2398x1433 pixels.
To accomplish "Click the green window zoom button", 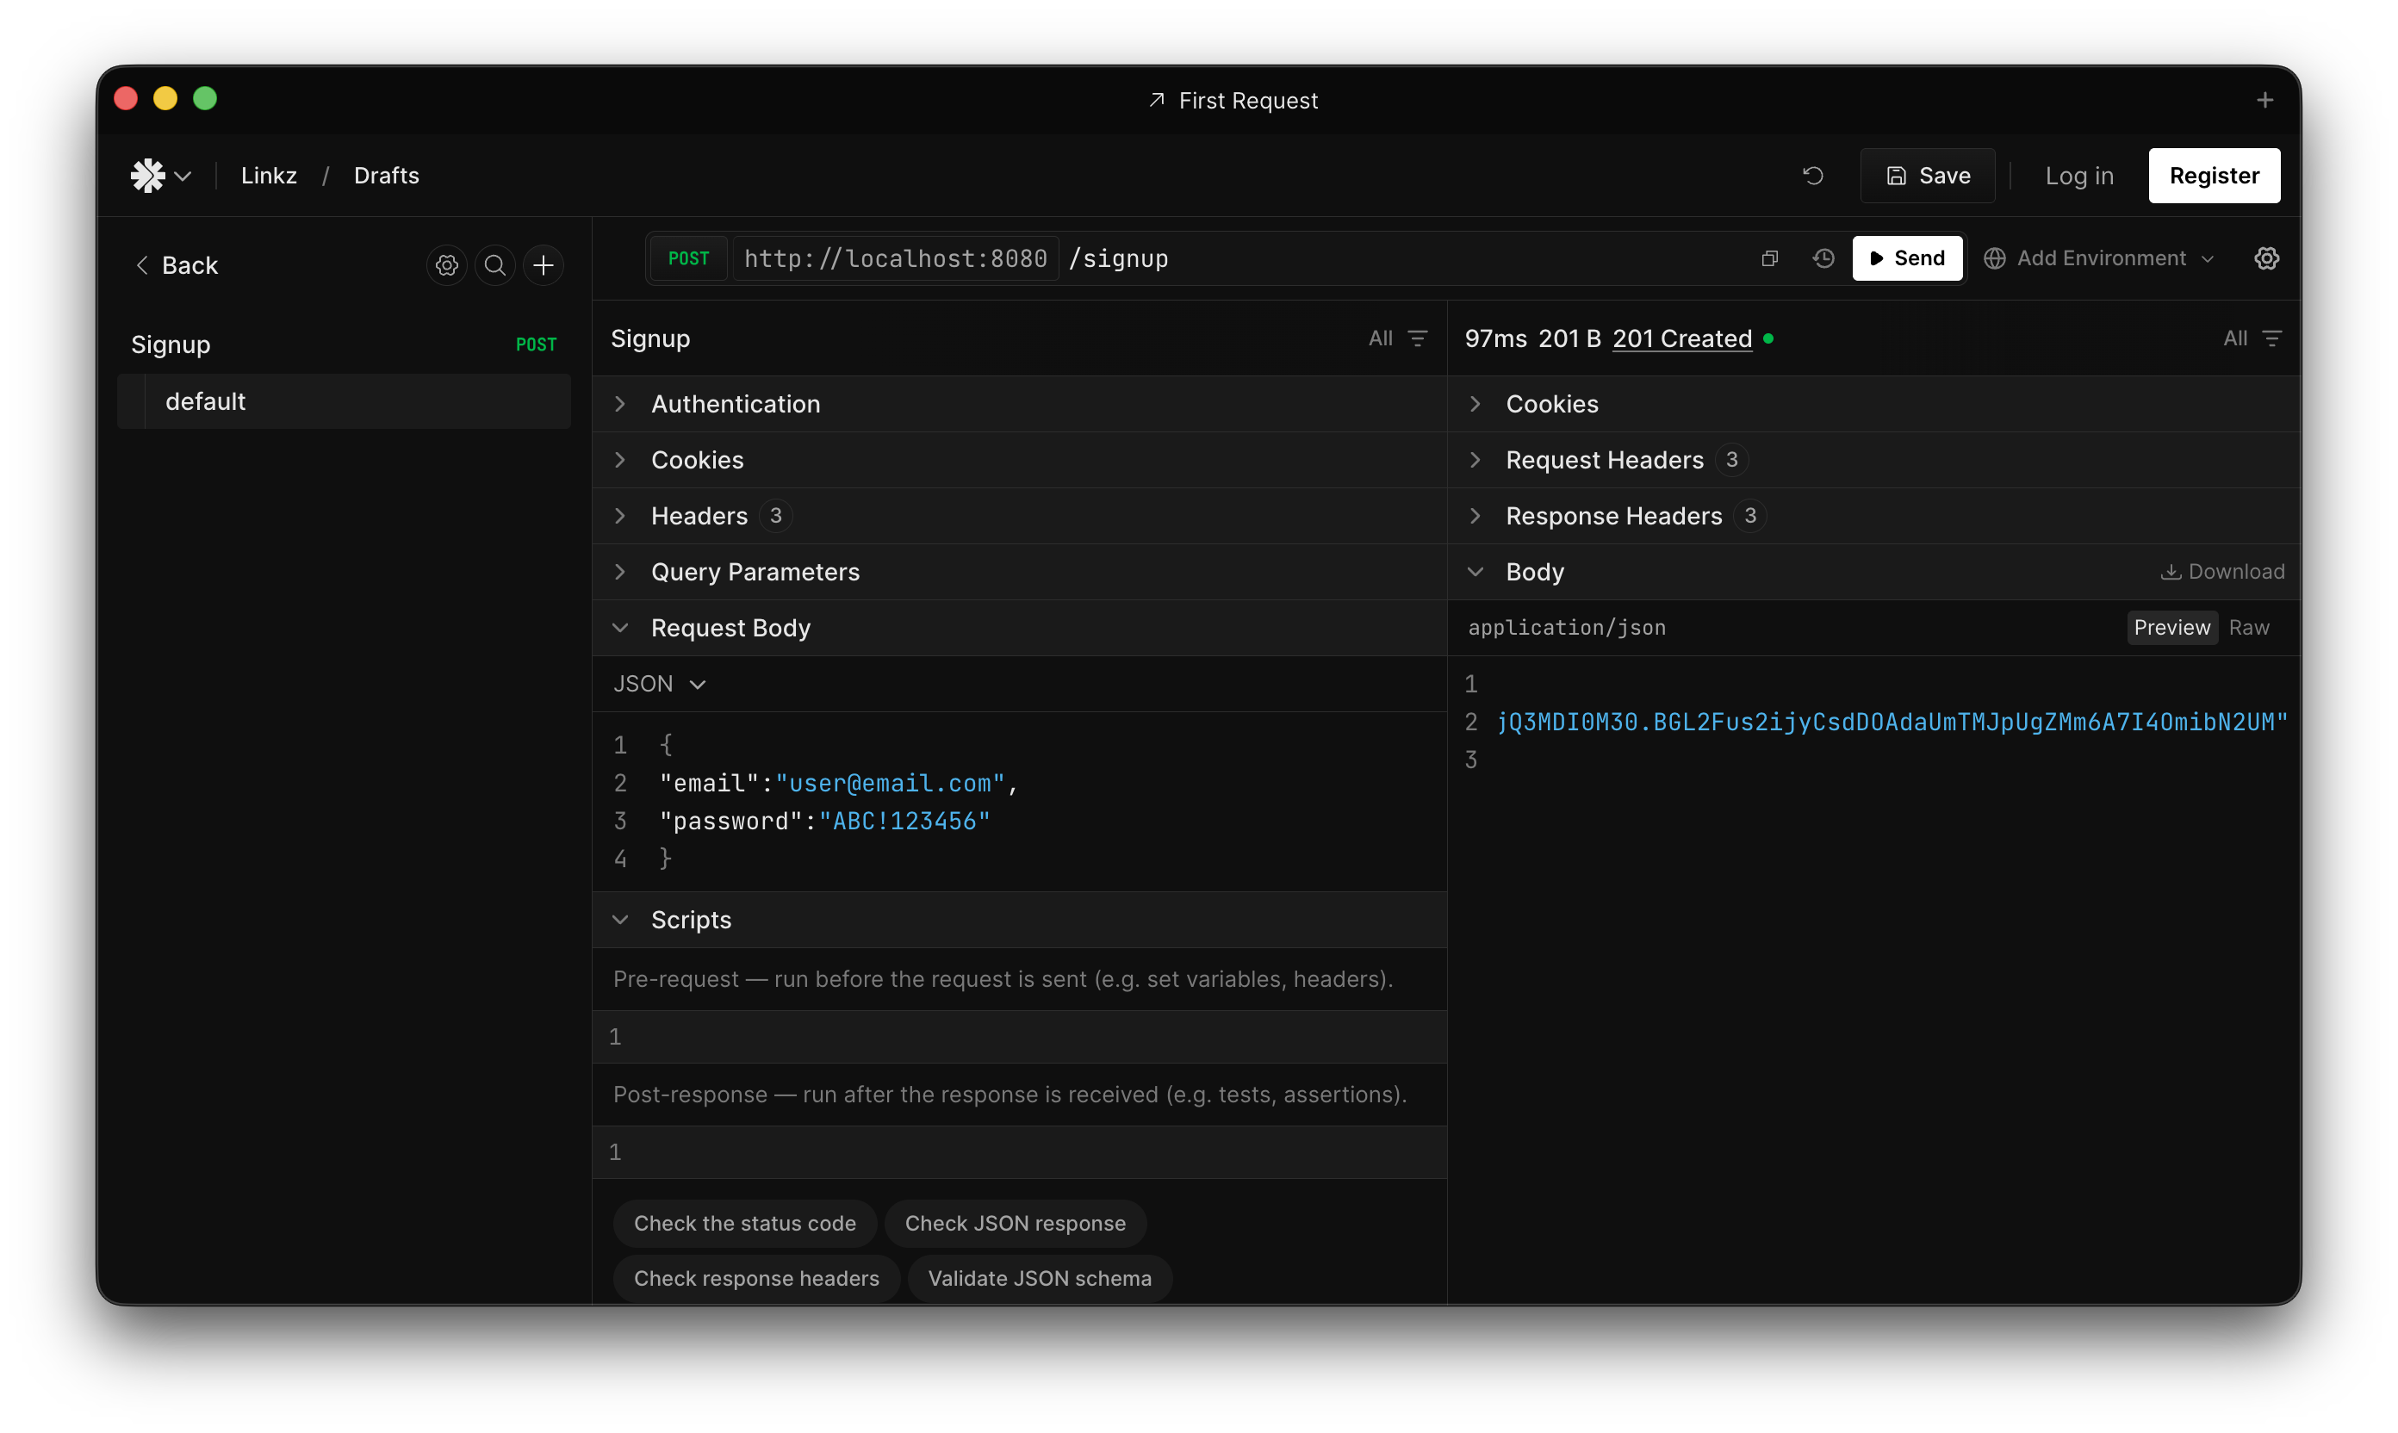I will coord(205,98).
